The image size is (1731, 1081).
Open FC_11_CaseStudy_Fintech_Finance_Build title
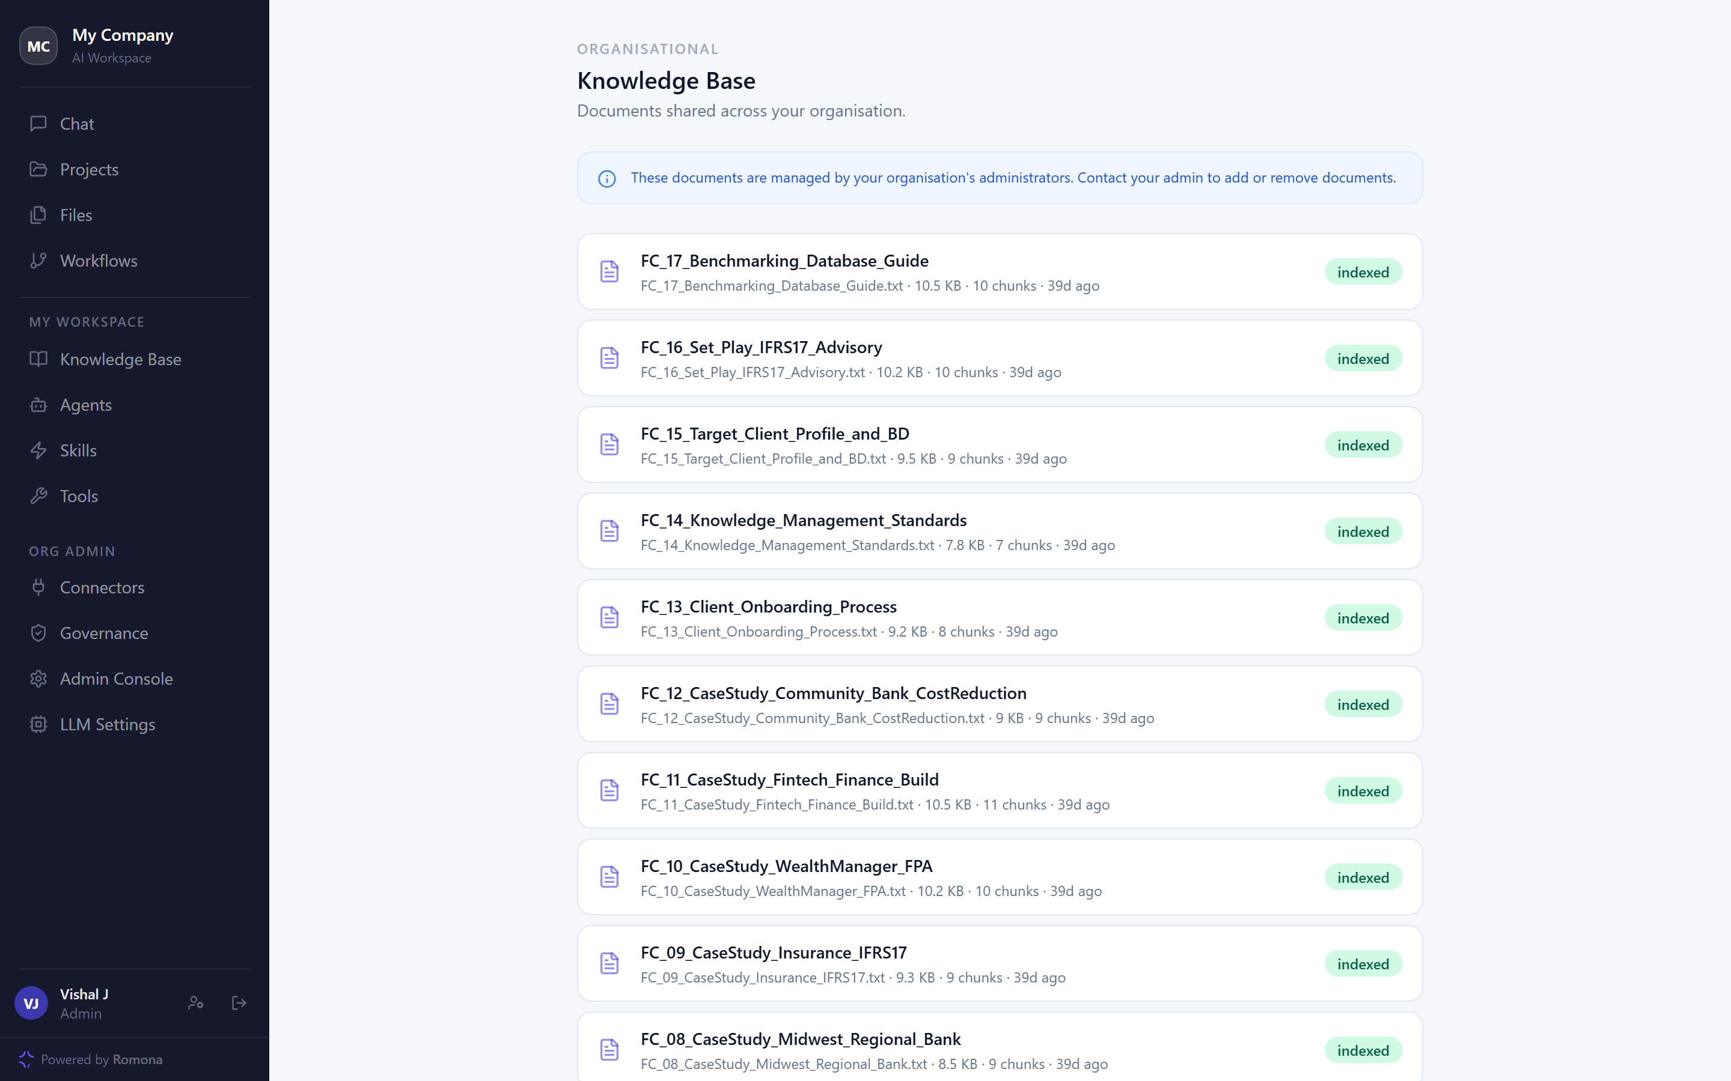[790, 780]
